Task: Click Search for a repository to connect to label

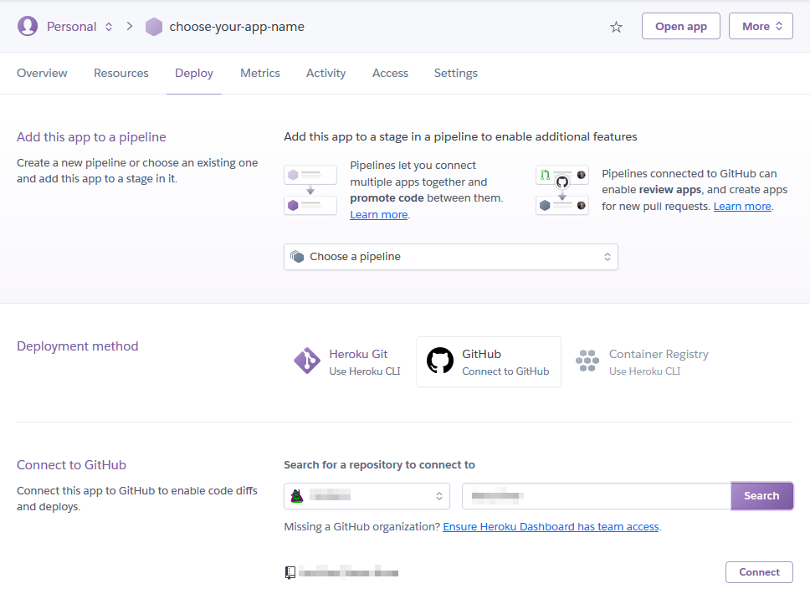Action: (x=379, y=465)
